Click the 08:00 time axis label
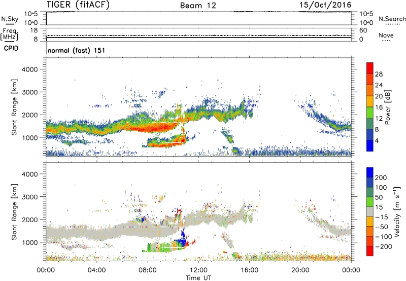Image resolution: width=406 pixels, height=281 pixels. tap(148, 270)
